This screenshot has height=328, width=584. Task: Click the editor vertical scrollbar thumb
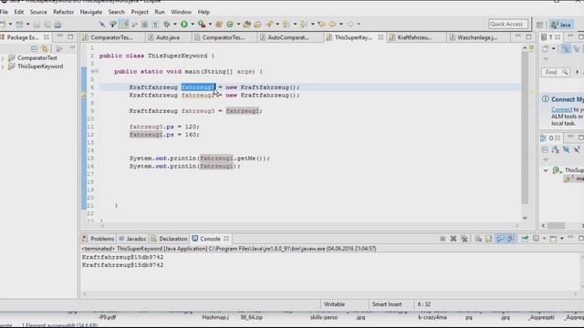[x=525, y=128]
